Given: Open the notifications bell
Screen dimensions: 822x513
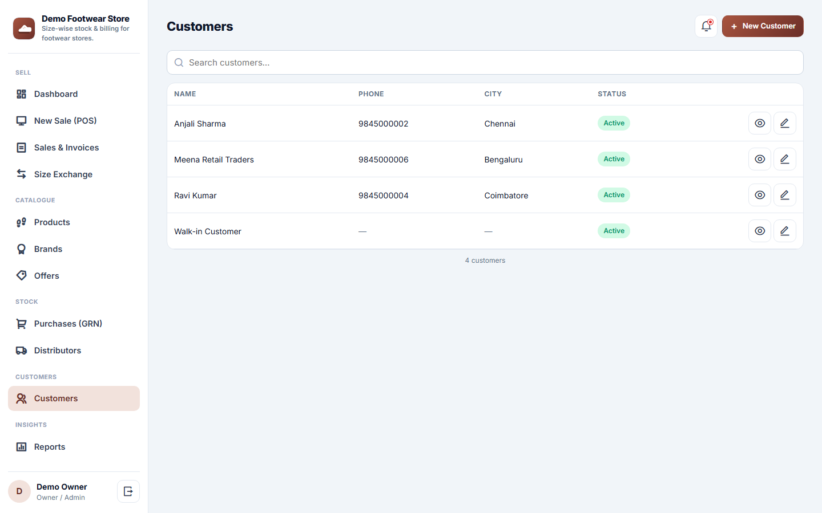Looking at the screenshot, I should coord(706,26).
